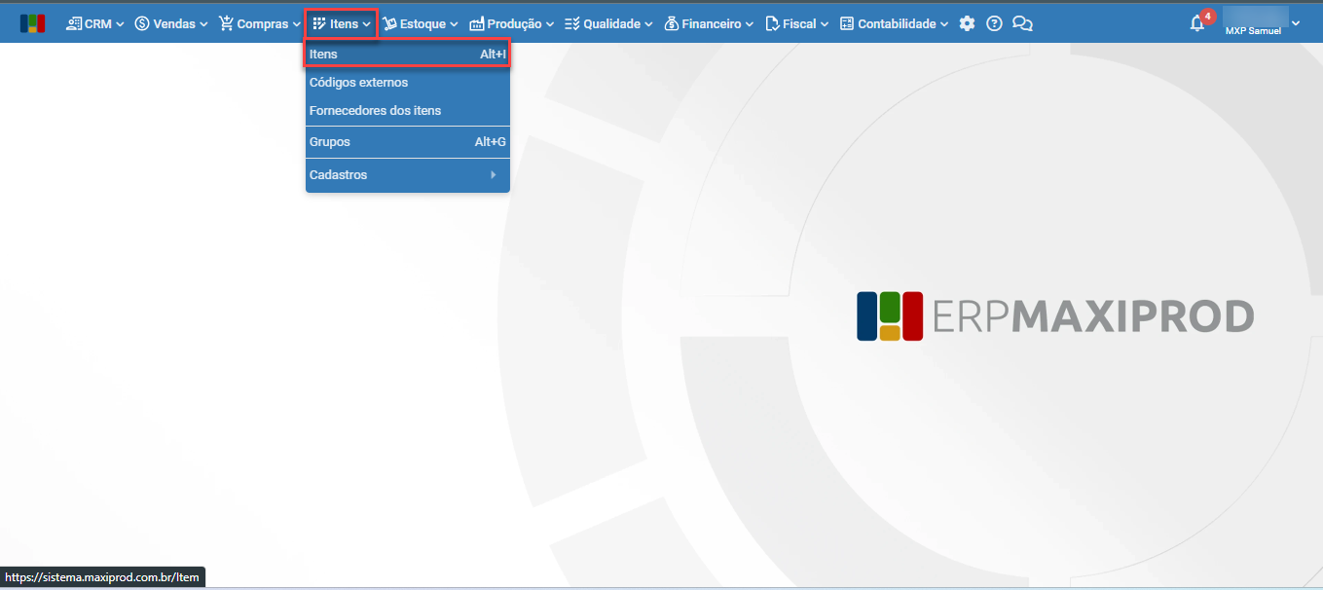Click the Qualidade checklist icon
Viewport: 1323px width, 590px height.
pyautogui.click(x=572, y=23)
